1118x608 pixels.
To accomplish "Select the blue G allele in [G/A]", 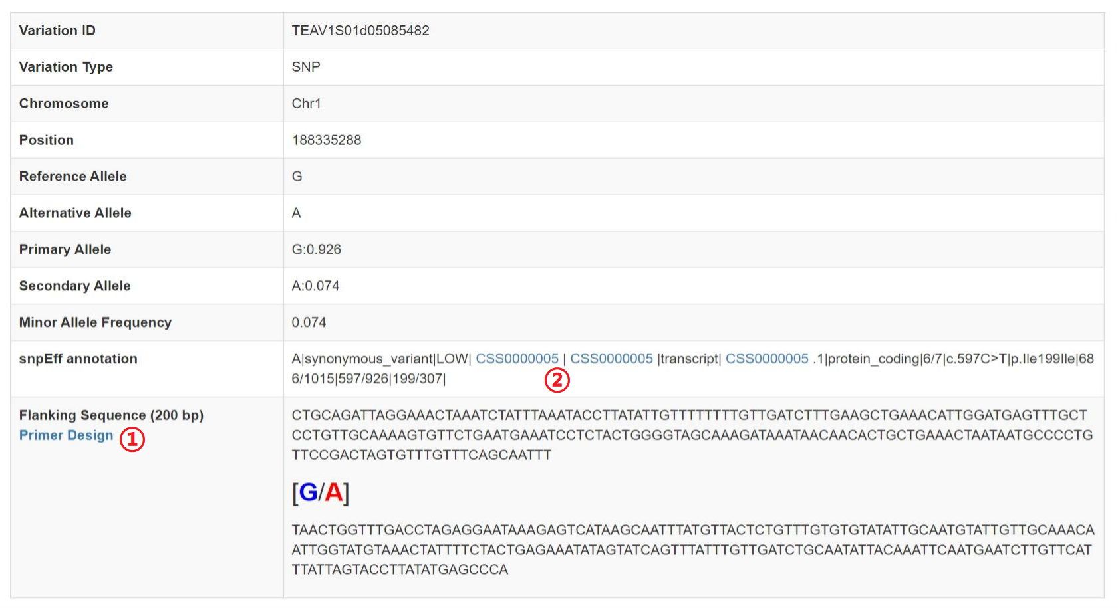I will point(308,492).
